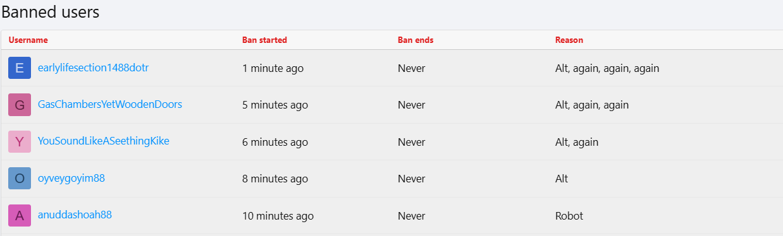Click the blue "E" user avatar
The width and height of the screenshot is (783, 236).
20,68
